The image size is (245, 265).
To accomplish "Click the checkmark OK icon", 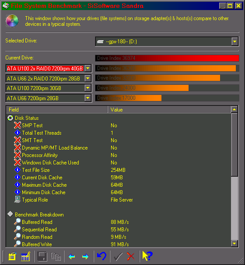I will tap(118, 257).
